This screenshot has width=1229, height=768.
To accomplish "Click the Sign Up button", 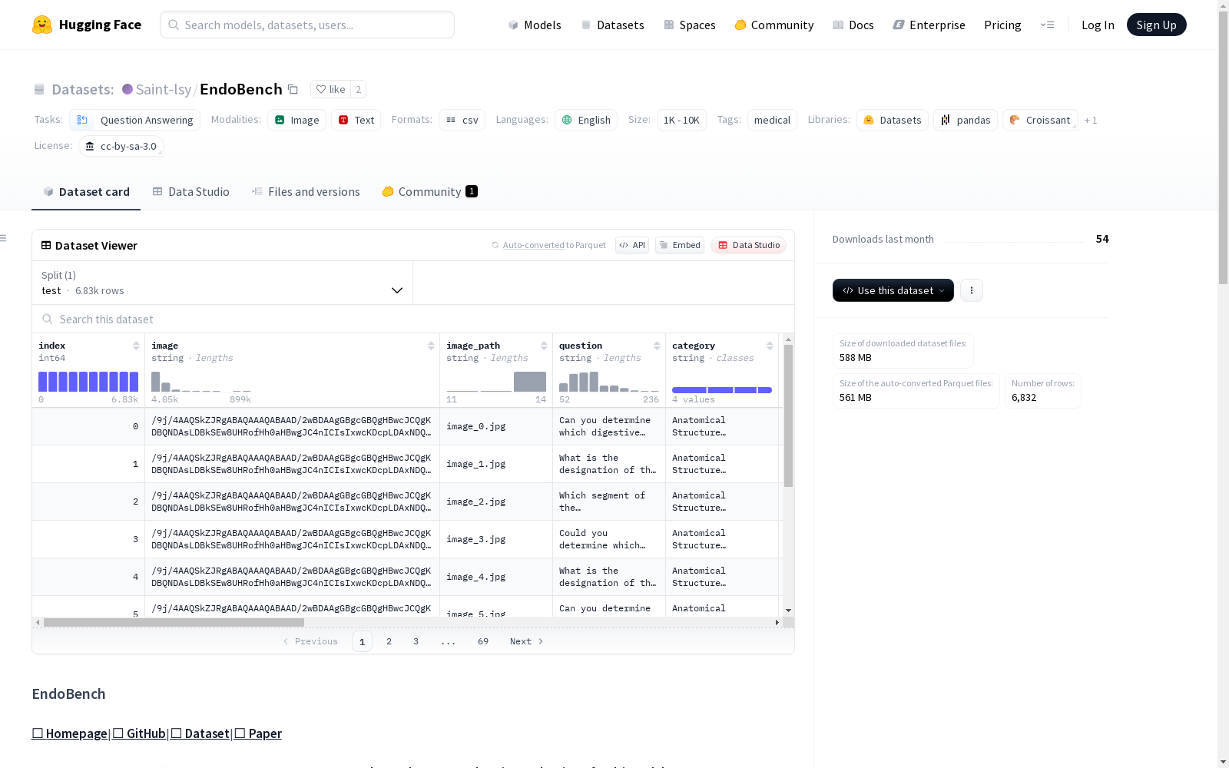I will (x=1157, y=25).
